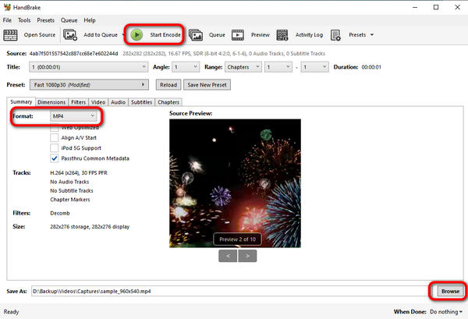Switch to the Chapters tab
The width and height of the screenshot is (468, 319).
point(168,102)
